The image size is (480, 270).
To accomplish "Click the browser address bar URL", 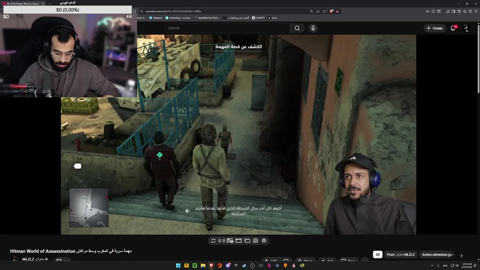I will coord(173,11).
